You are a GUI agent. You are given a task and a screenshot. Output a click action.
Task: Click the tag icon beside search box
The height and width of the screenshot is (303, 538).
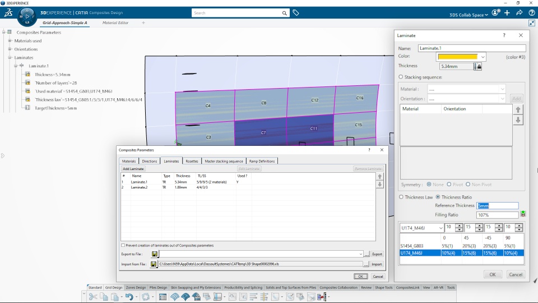[x=296, y=13]
